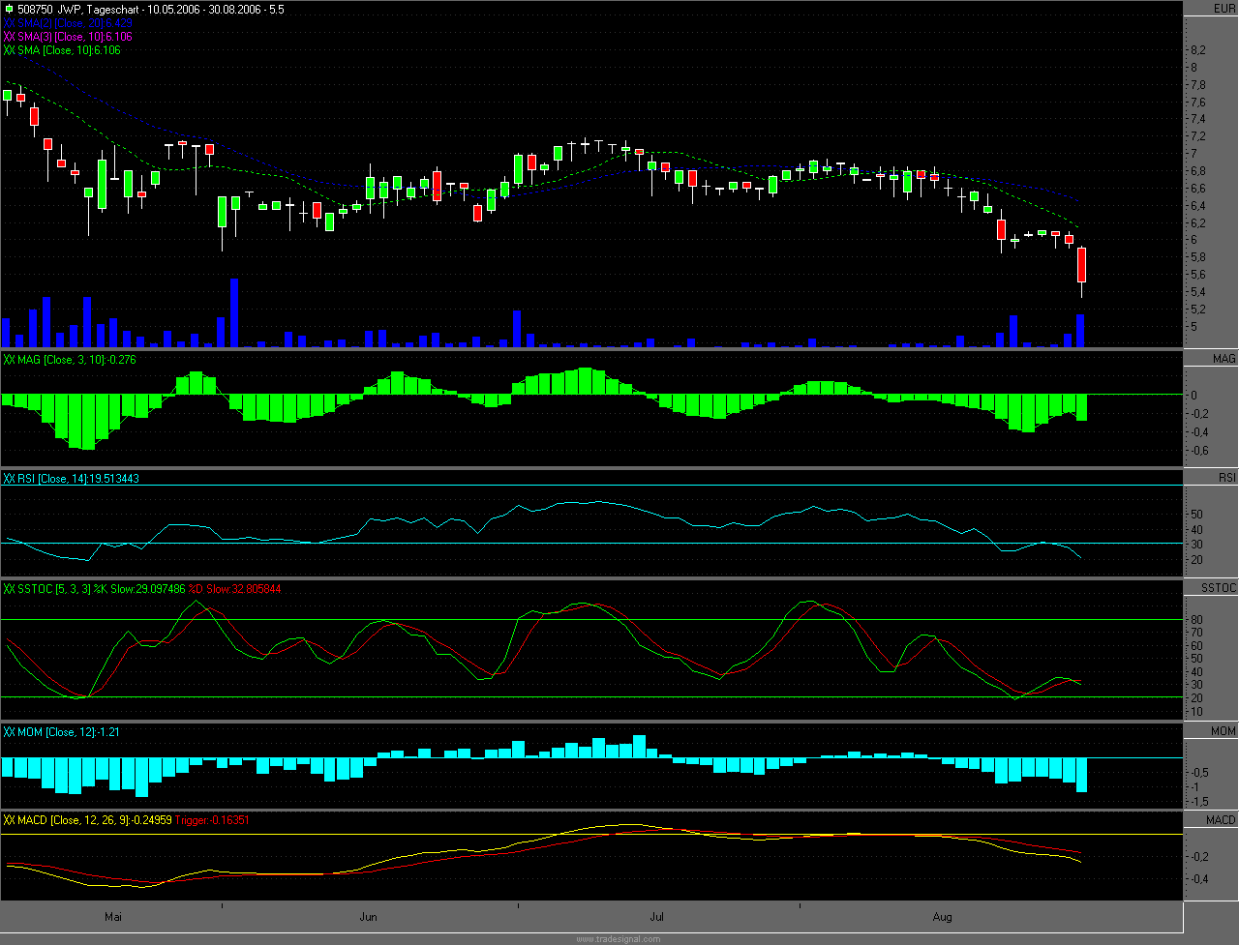
Task: Click the Jun label on time axis
Action: tap(367, 916)
